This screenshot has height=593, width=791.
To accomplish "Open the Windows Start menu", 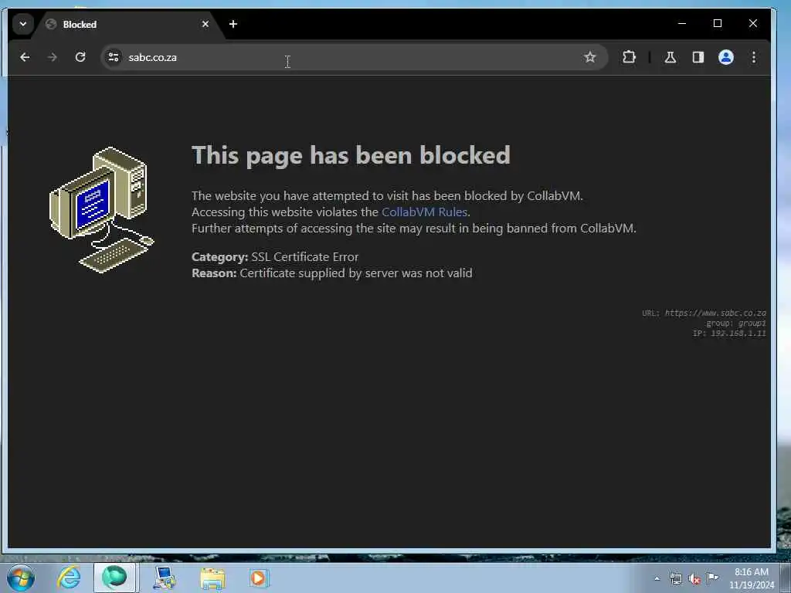I will 21,578.
